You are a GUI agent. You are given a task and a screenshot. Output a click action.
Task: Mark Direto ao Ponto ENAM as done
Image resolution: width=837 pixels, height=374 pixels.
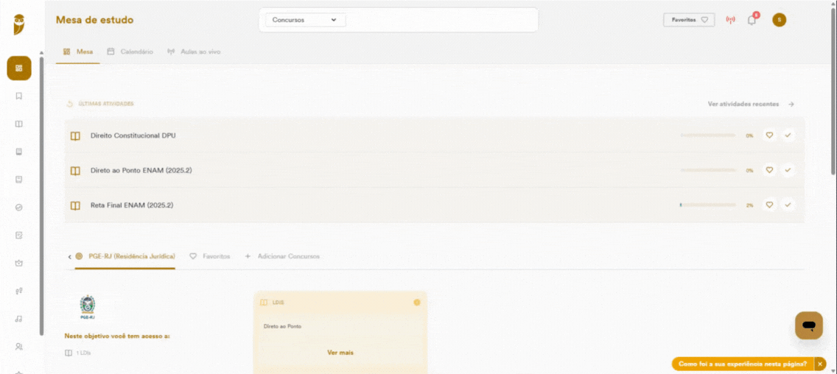click(x=788, y=170)
